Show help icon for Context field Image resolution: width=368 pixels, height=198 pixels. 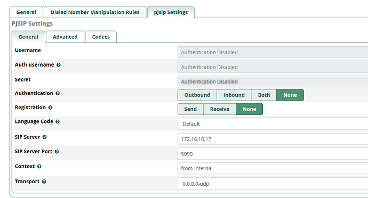point(39,167)
